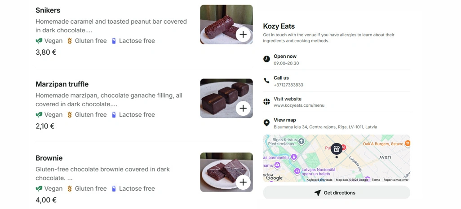461x209 pixels.
Task: Click the phone icon beside Call us
Action: [x=266, y=80]
